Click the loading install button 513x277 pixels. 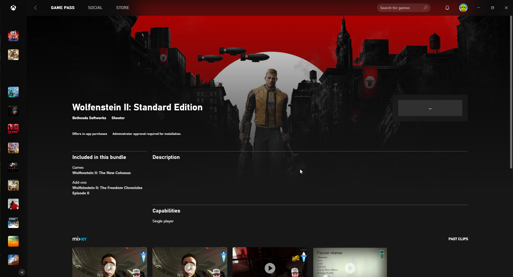pos(430,108)
